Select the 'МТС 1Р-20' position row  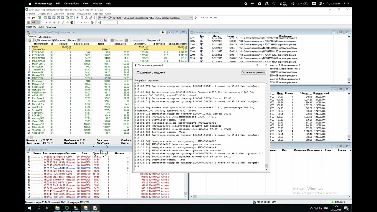(x=107, y=78)
